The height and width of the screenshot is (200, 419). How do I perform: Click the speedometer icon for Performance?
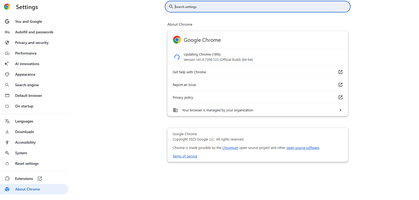coord(7,53)
